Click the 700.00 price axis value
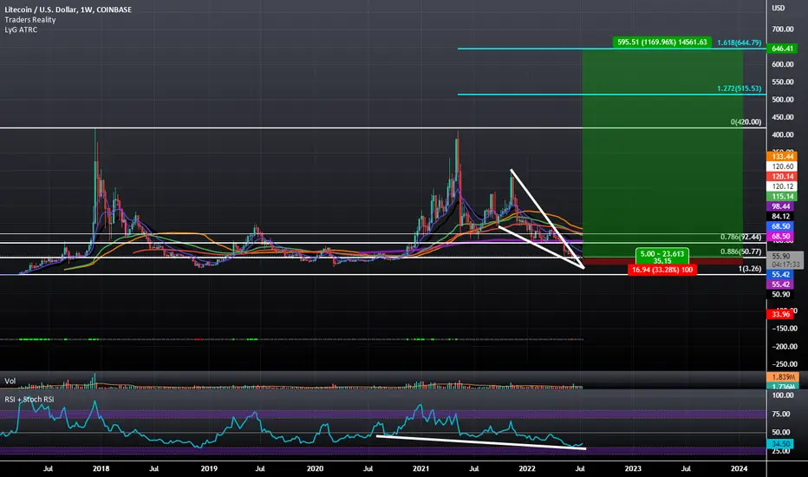 point(783,29)
